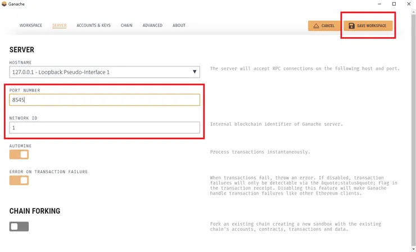Click the AUTOMINE label

[x=20, y=146]
